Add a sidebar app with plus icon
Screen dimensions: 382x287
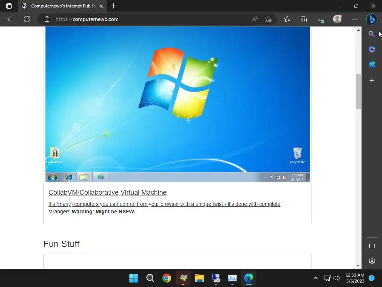[x=372, y=81]
